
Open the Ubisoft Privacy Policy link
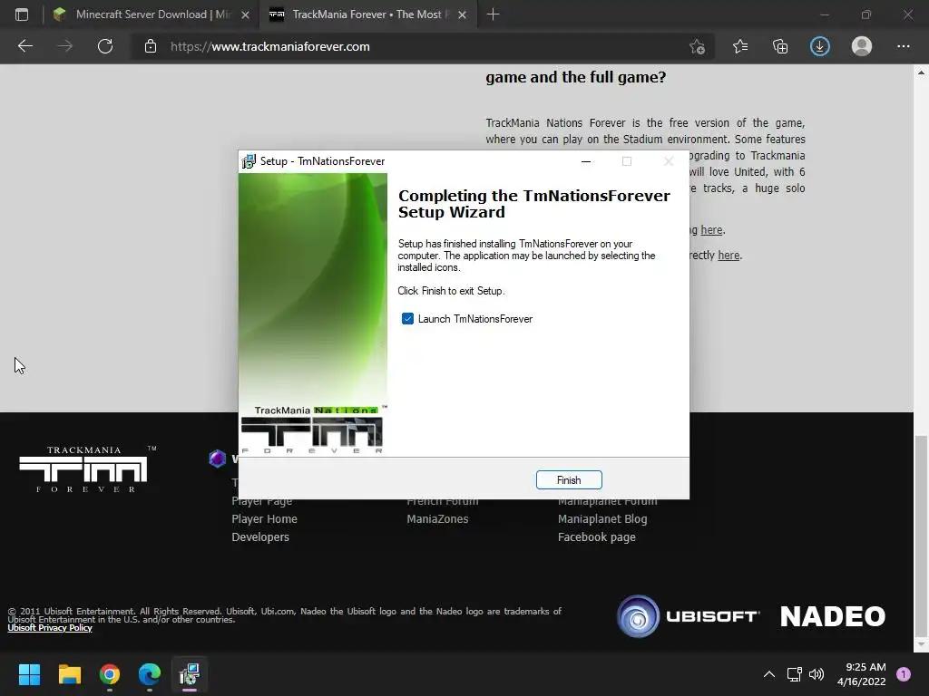click(50, 628)
